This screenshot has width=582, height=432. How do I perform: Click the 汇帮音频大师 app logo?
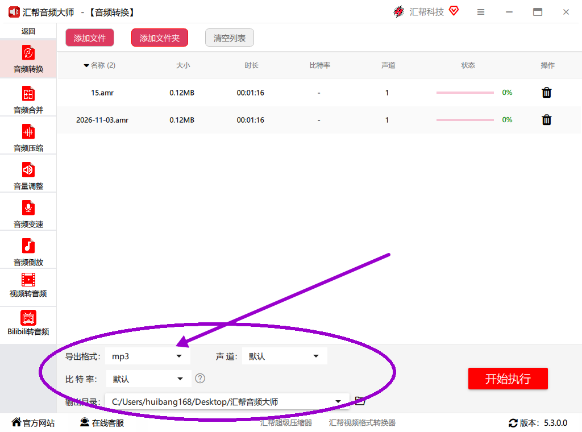click(x=14, y=13)
